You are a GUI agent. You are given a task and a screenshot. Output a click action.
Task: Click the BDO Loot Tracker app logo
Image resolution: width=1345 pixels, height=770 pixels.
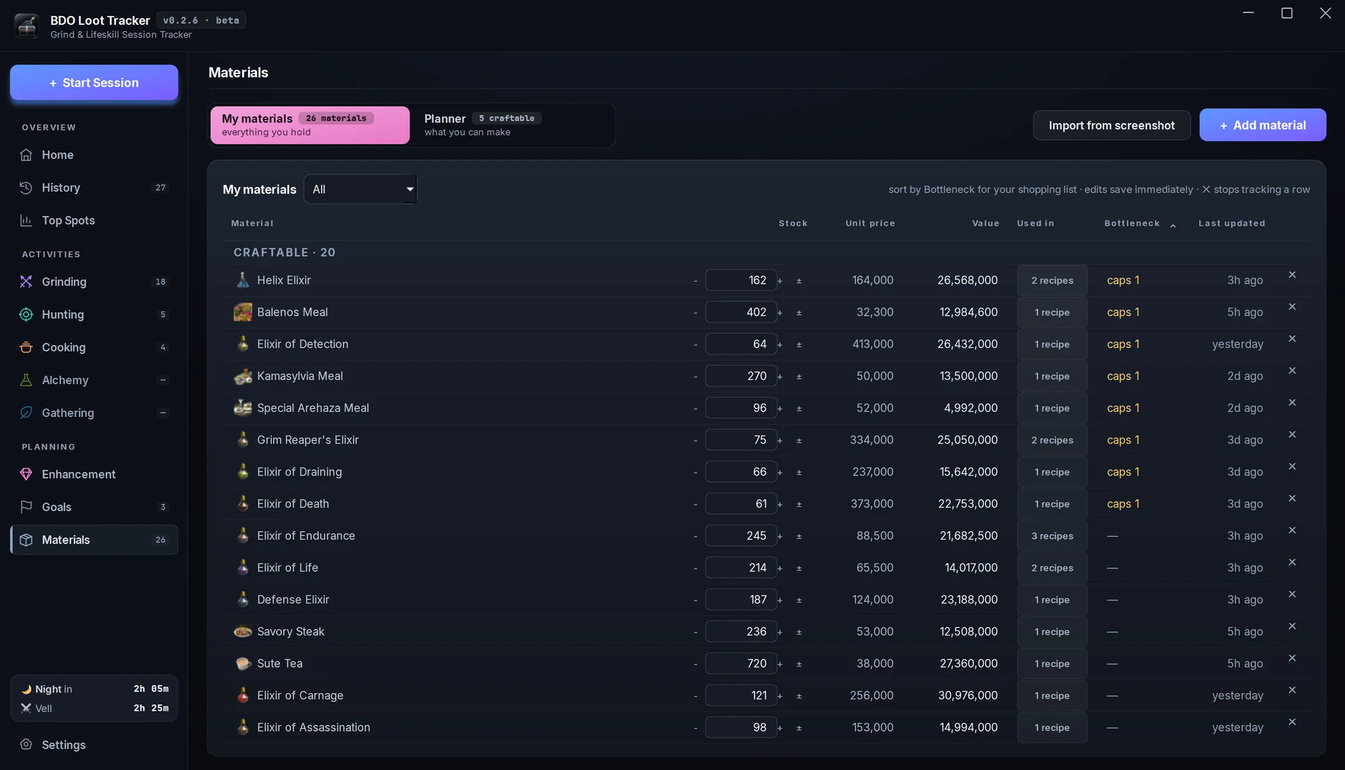coord(27,26)
